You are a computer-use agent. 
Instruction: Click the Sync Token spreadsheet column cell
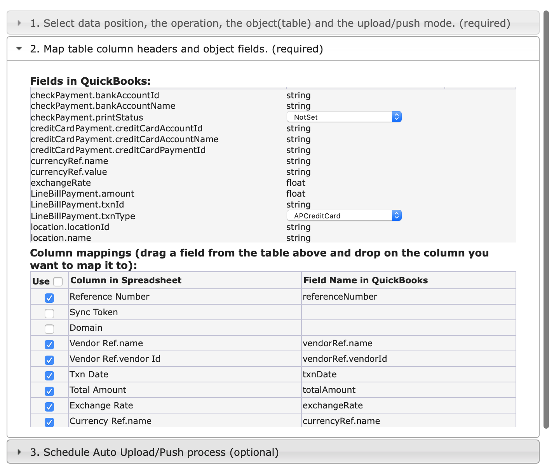tap(185, 312)
